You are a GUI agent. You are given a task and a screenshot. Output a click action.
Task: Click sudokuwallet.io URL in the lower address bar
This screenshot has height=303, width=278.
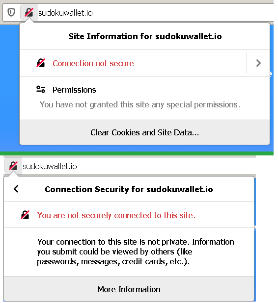click(x=50, y=166)
